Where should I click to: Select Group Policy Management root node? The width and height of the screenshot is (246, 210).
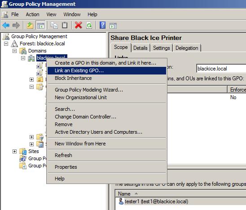coord(39,36)
